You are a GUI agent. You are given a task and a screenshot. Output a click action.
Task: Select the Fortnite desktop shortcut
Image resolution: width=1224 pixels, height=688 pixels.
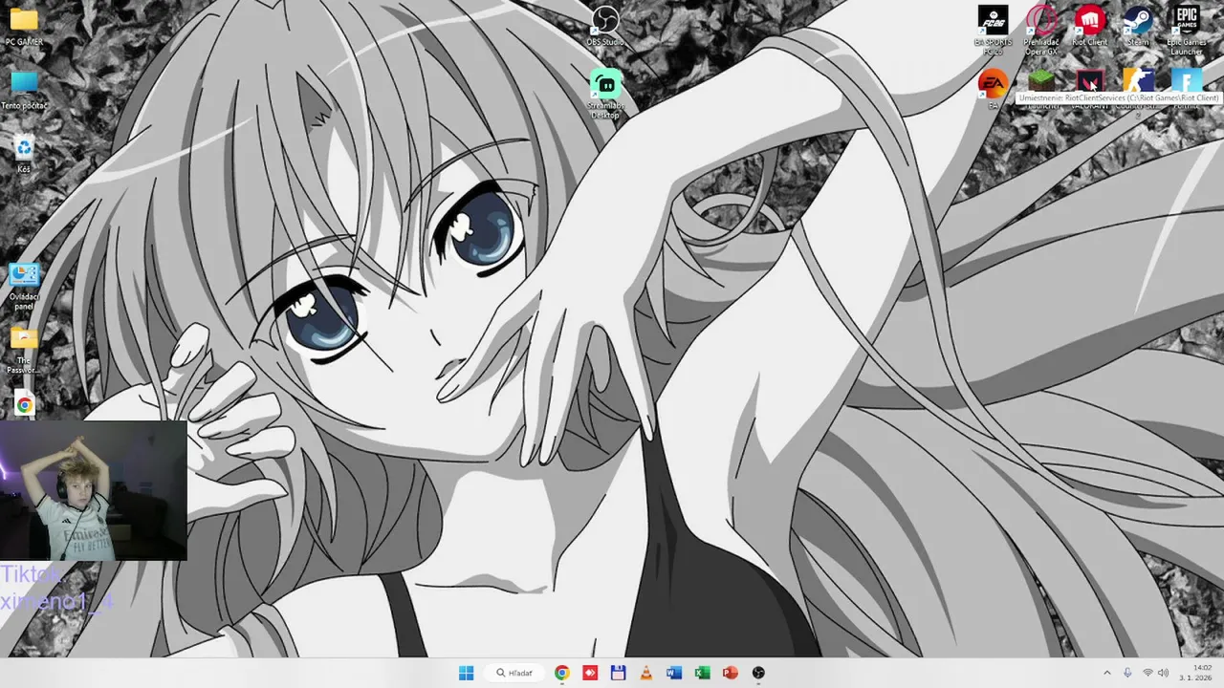[x=1186, y=80]
